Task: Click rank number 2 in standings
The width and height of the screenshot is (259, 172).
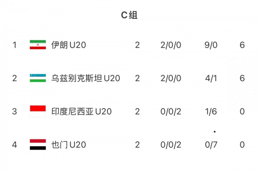Action: [15, 78]
